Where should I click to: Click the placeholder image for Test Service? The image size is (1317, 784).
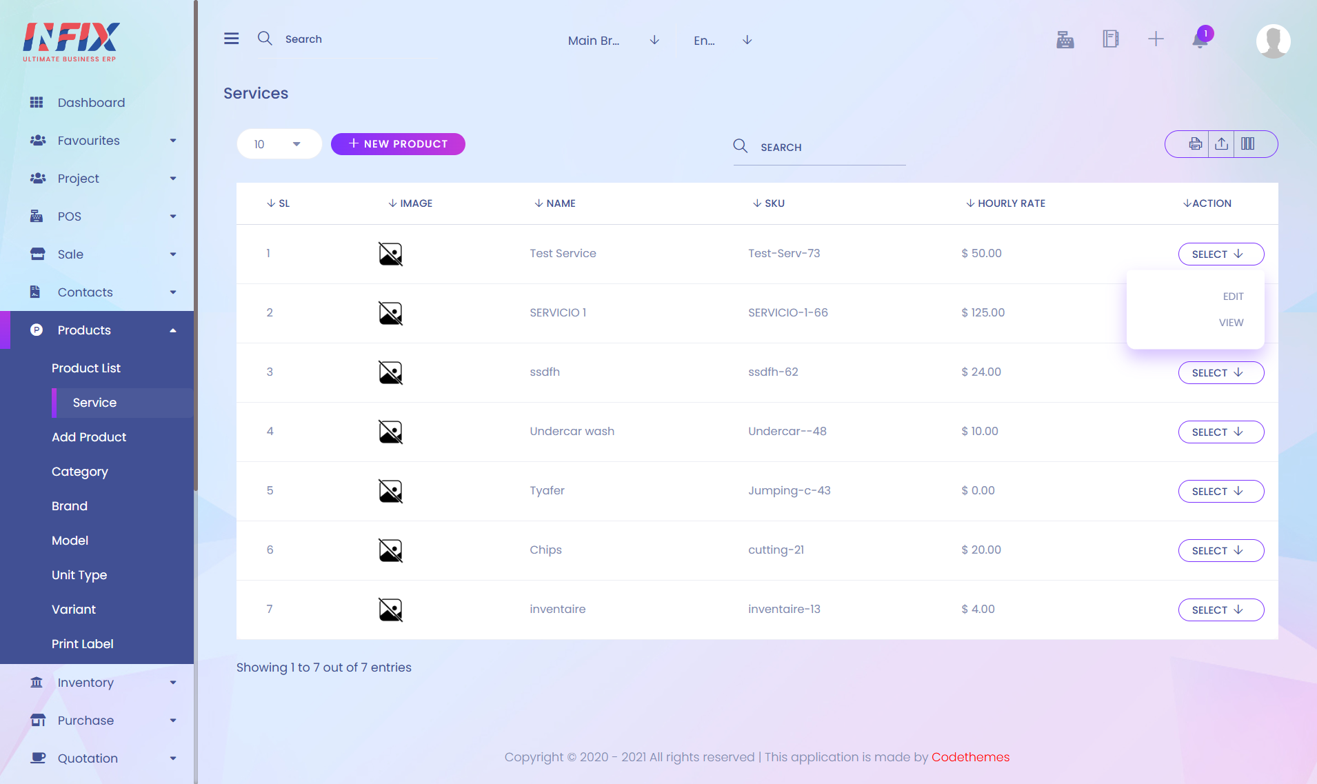390,254
